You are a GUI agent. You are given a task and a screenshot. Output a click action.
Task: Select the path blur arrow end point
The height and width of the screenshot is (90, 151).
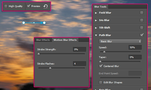[x=44, y=23]
